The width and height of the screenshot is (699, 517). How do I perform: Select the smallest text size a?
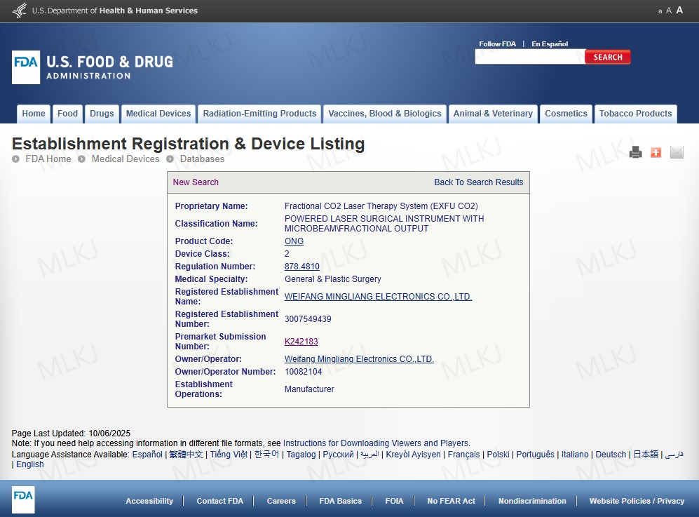pos(660,11)
